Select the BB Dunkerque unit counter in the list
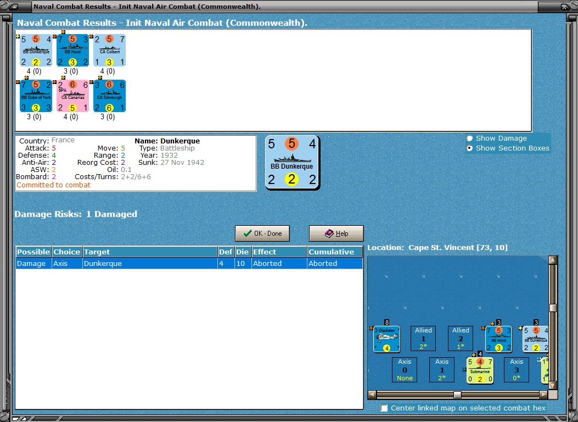Image resolution: width=578 pixels, height=422 pixels. coord(36,50)
